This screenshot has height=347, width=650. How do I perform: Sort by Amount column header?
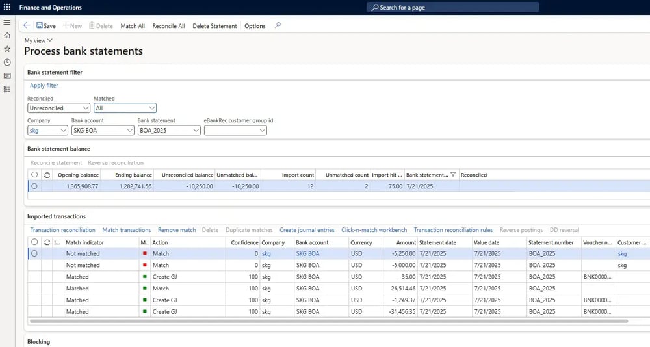[406, 242]
